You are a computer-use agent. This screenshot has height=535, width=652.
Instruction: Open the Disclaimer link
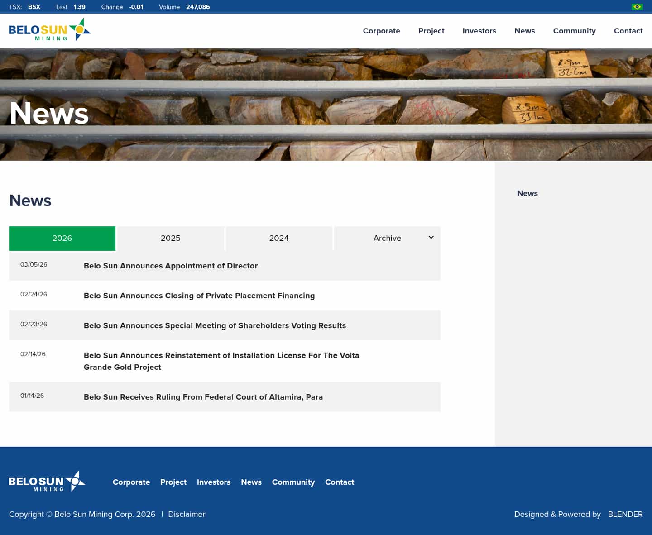coord(187,514)
